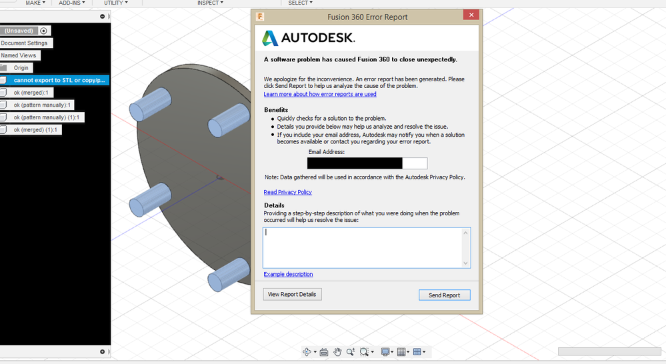This screenshot has height=364, width=666.
Task: Click the Fusion 360 icon in dialog title bar
Action: coord(260,17)
